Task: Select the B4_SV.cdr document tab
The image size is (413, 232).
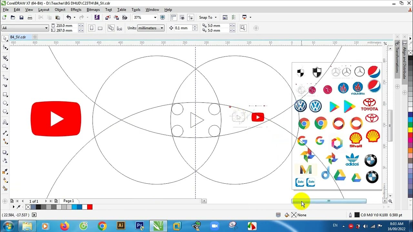Action: pyautogui.click(x=18, y=37)
